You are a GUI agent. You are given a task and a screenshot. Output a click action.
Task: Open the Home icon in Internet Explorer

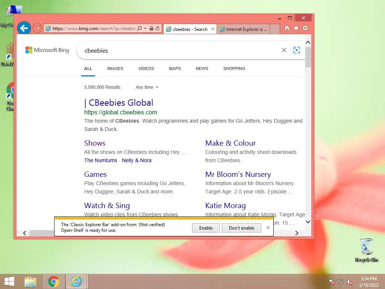(286, 28)
